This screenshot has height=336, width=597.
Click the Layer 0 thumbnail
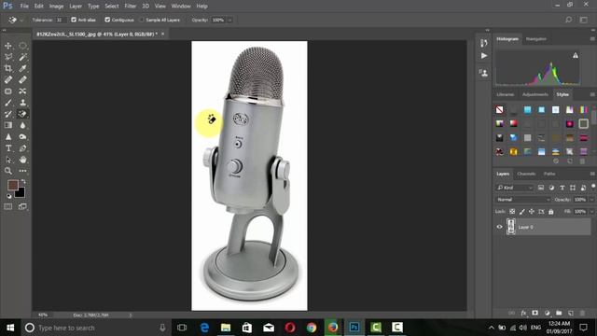511,227
